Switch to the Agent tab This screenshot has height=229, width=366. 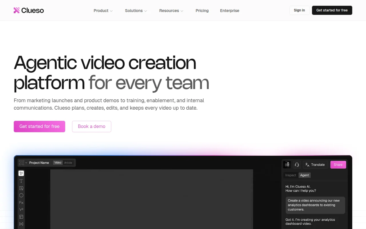(305, 175)
